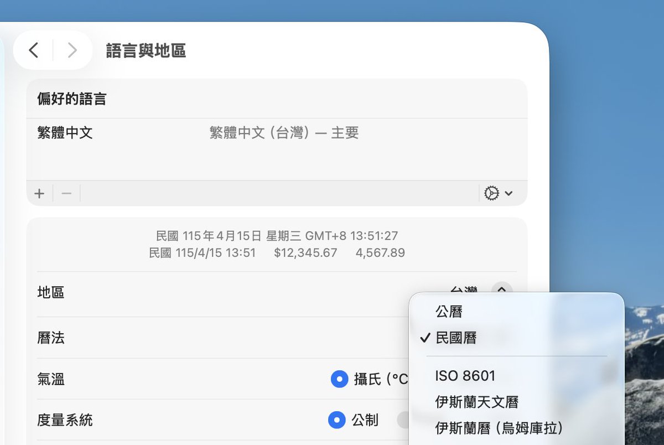Select the 攝氏 (°C) radio button
664x445 pixels.
[340, 379]
